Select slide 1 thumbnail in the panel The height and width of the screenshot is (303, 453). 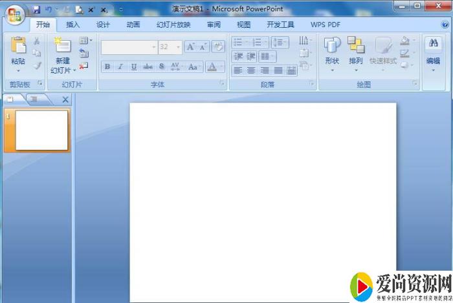pyautogui.click(x=41, y=130)
